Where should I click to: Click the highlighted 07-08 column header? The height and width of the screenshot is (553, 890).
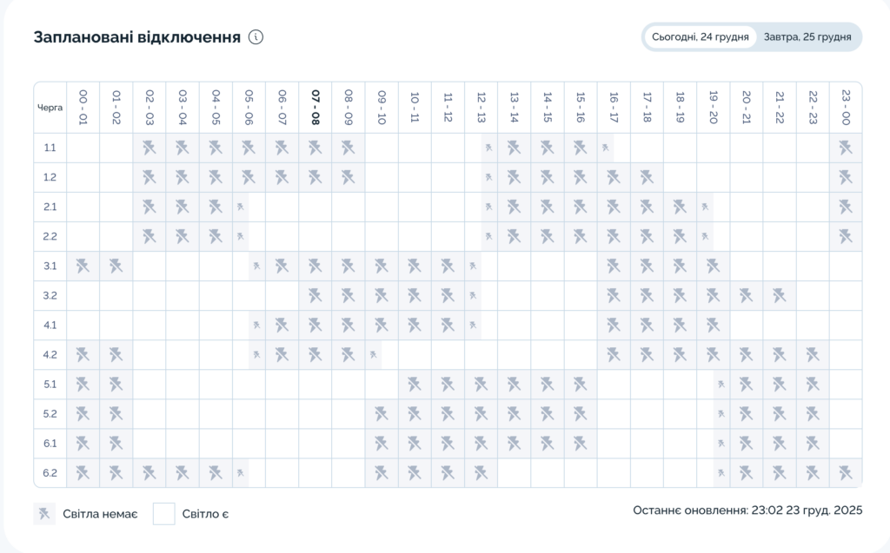[x=315, y=108]
